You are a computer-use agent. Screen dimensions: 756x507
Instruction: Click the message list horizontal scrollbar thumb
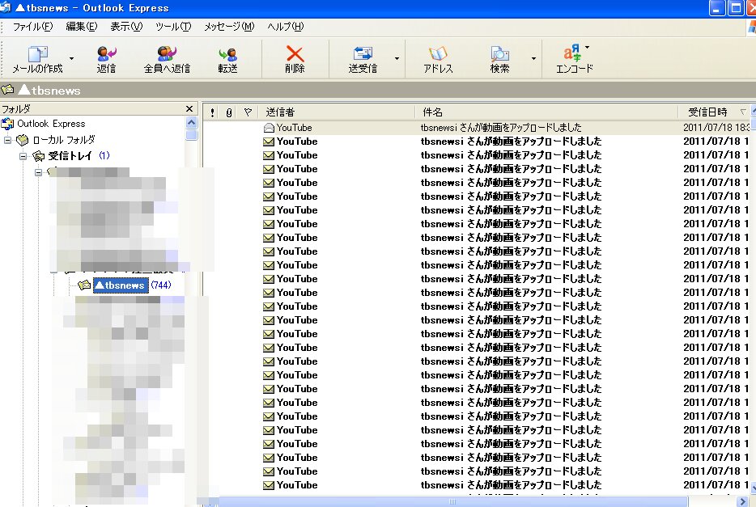(x=452, y=501)
